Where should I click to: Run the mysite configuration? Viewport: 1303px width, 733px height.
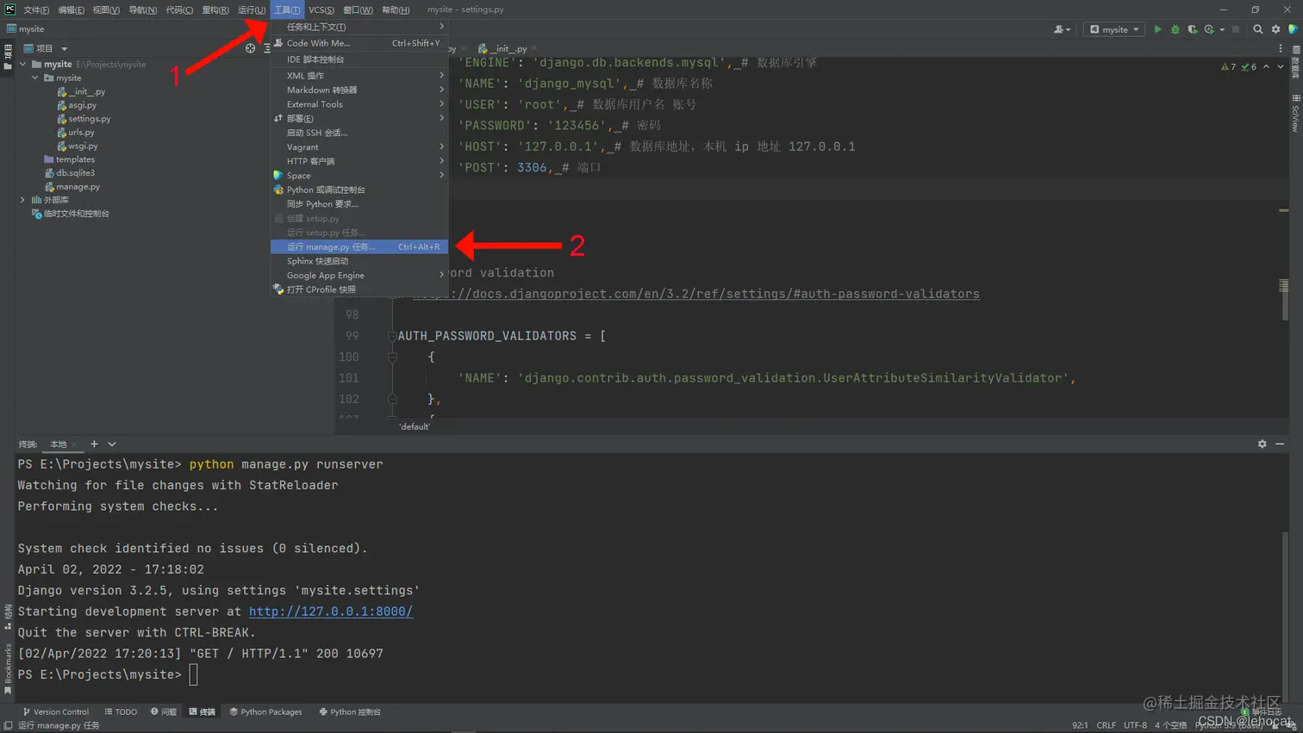[1158, 28]
